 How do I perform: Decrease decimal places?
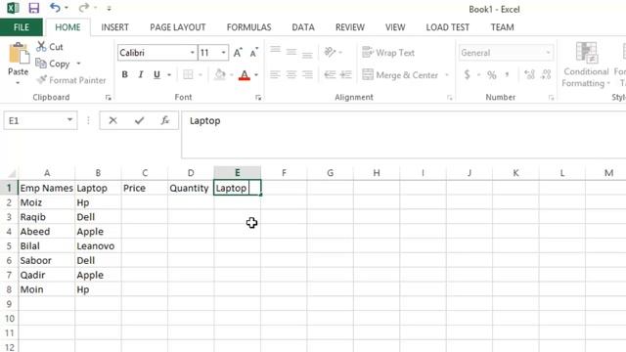[546, 74]
